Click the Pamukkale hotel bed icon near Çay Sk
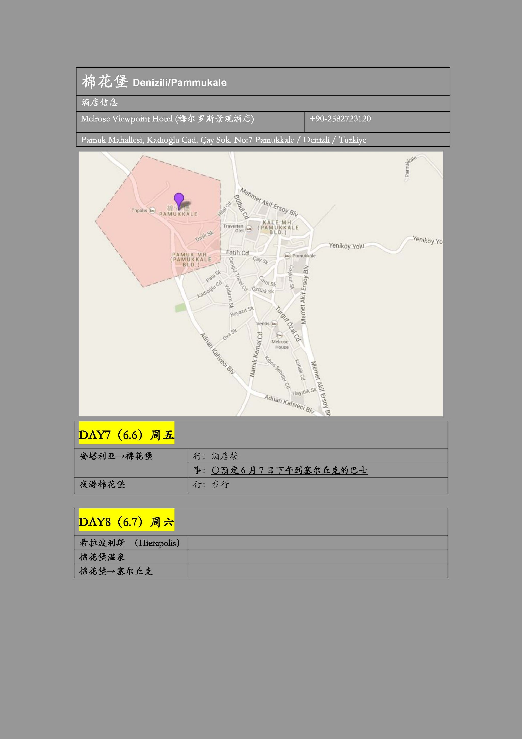Screen dimensions: 522x739 tap(287, 256)
